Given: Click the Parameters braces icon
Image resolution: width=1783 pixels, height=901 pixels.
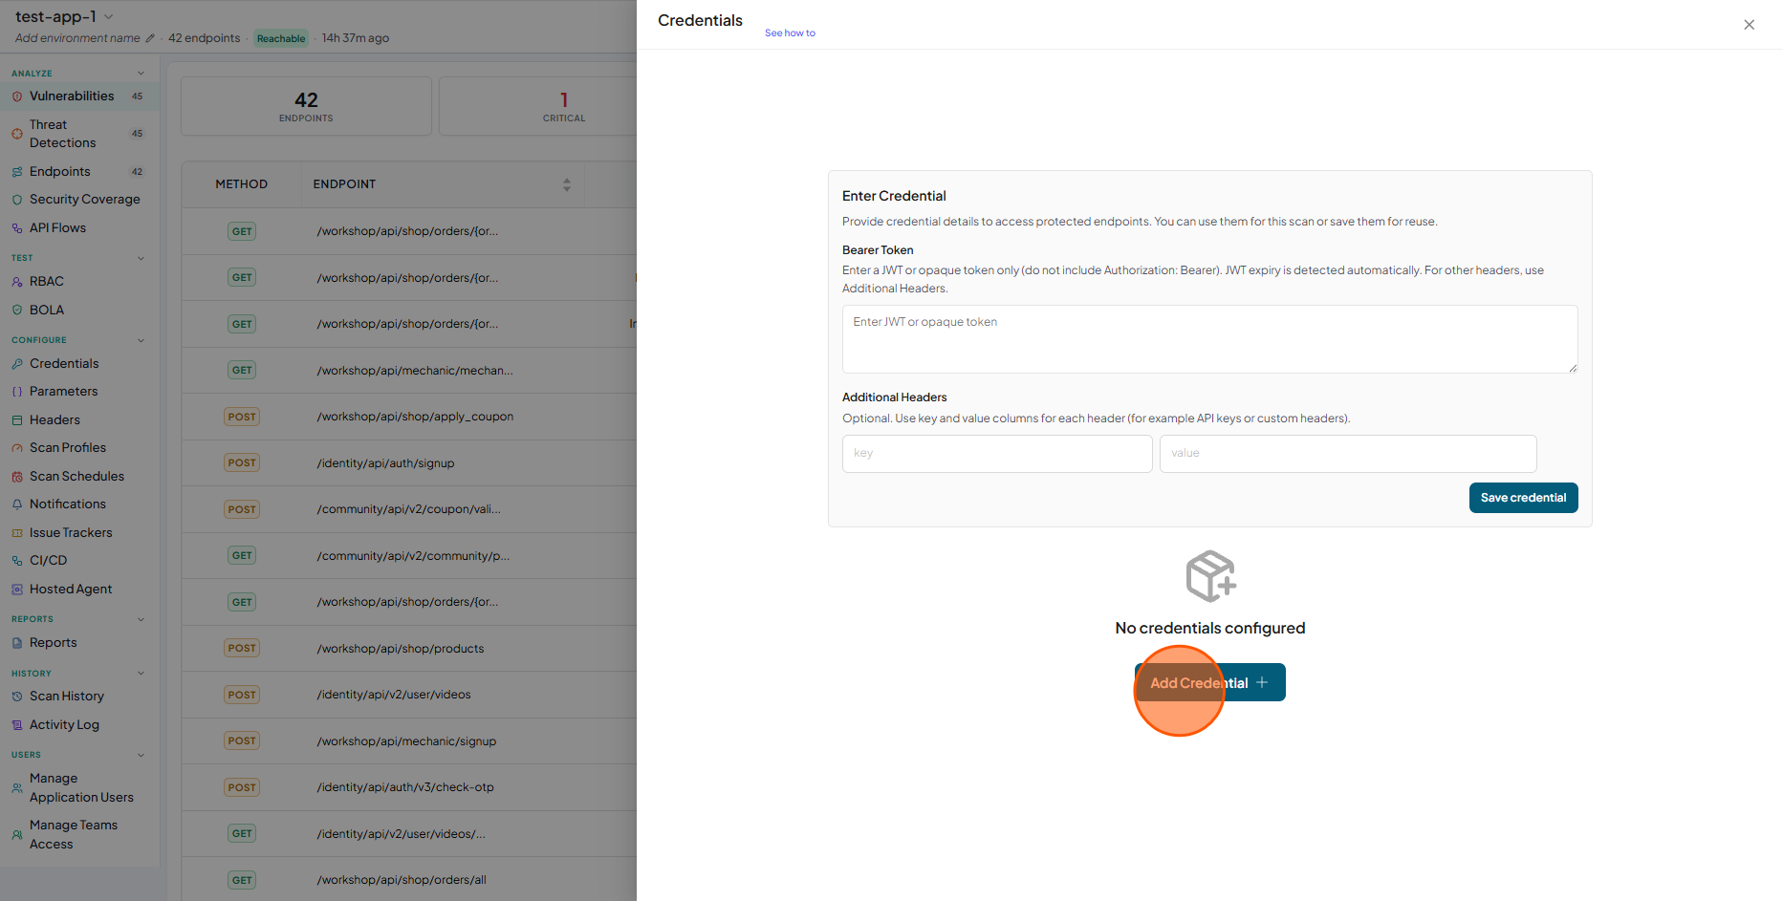Looking at the screenshot, I should point(17,392).
